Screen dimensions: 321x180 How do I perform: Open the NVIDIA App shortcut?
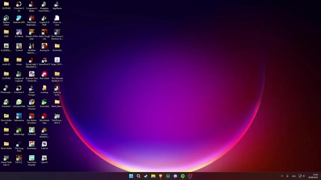pos(19,131)
